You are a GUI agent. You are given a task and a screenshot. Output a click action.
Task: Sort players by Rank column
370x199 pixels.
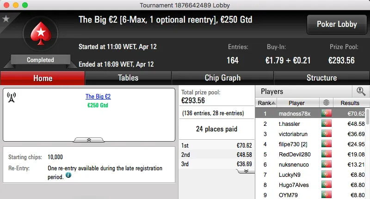click(266, 103)
